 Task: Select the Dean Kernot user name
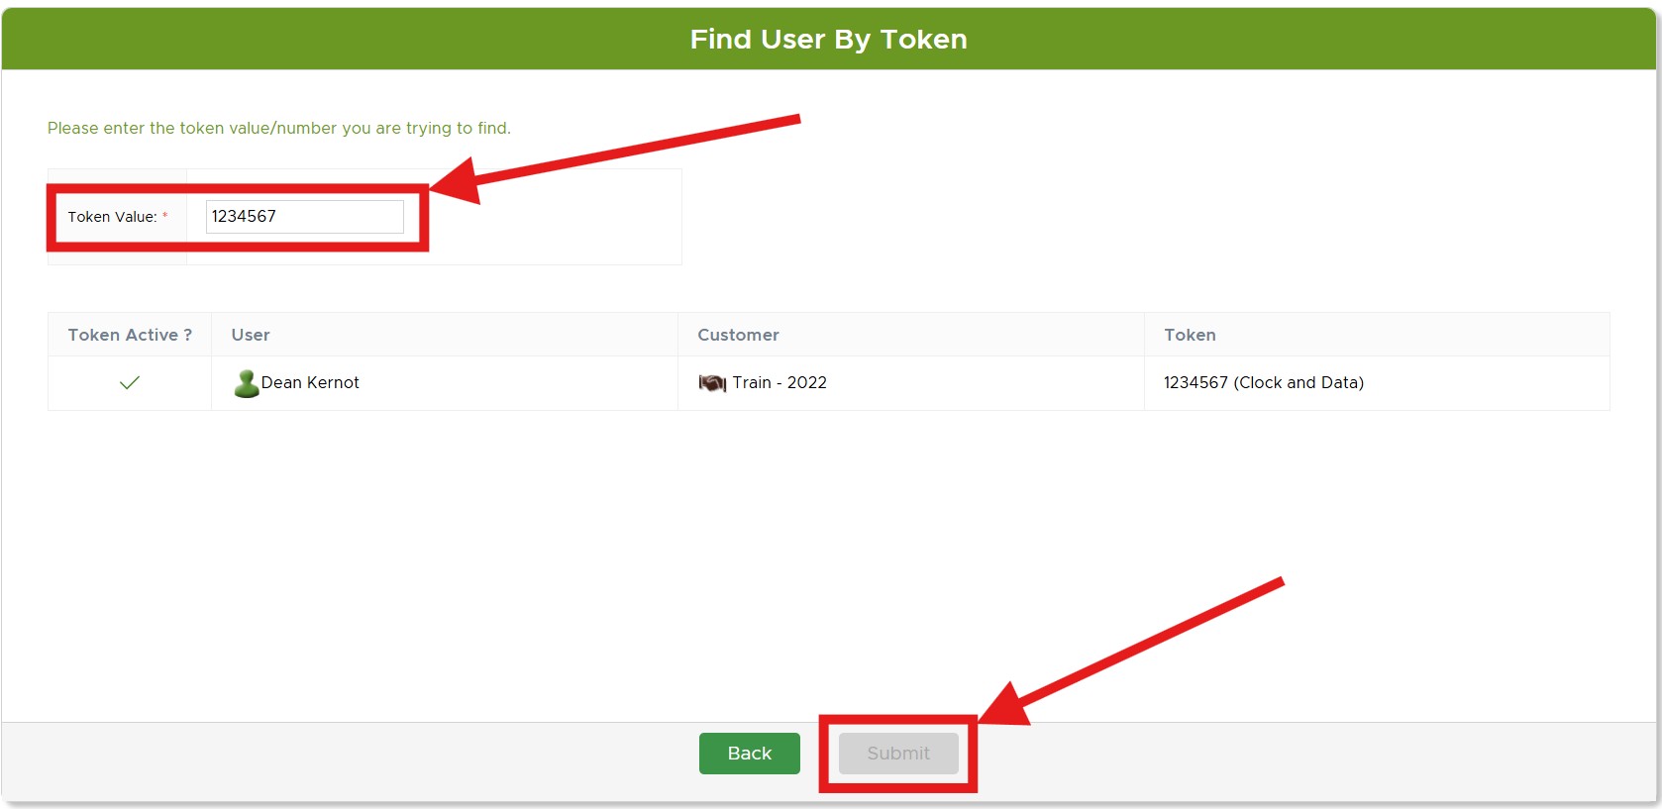coord(310,383)
